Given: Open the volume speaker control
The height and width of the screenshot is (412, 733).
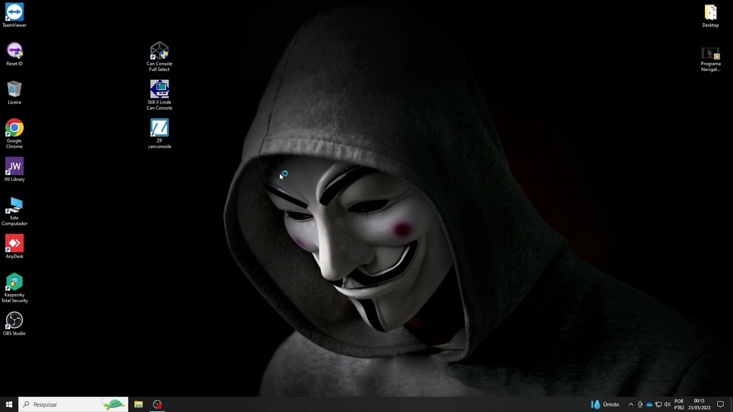Looking at the screenshot, I should coord(667,405).
